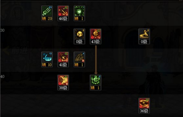Screen dimensions: 183x117
Task: Select the green shield burst skill icon
Action: coord(79,11)
